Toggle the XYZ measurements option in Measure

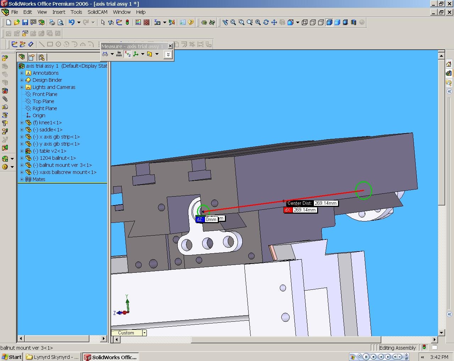tap(127, 54)
